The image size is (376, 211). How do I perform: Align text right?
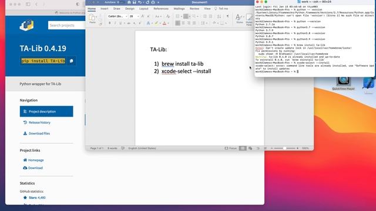pyautogui.click(x=189, y=23)
